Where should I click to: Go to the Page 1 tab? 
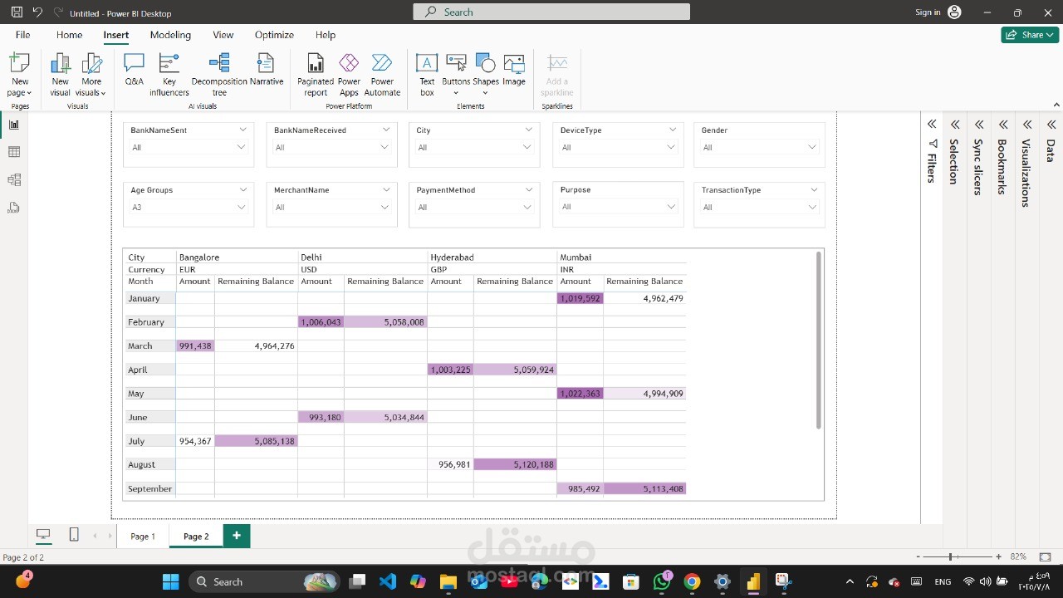(x=143, y=536)
